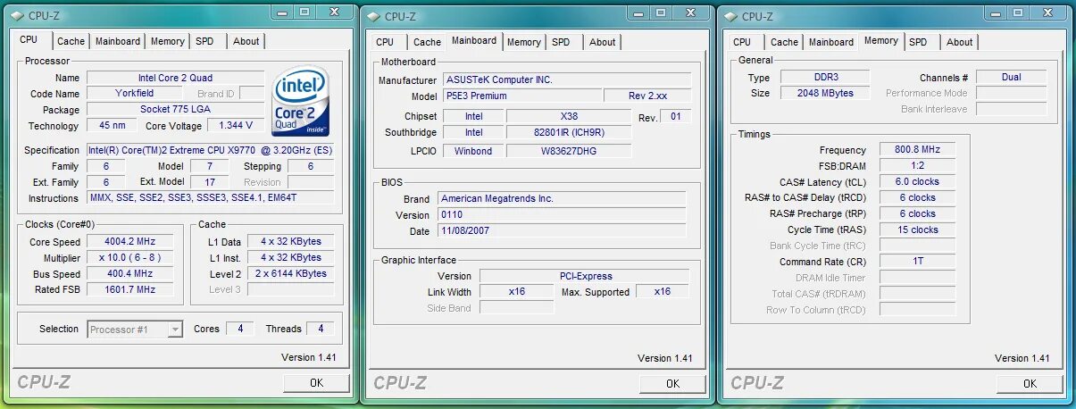Open About tab in middle window
This screenshot has height=409, width=1076.
tap(602, 42)
